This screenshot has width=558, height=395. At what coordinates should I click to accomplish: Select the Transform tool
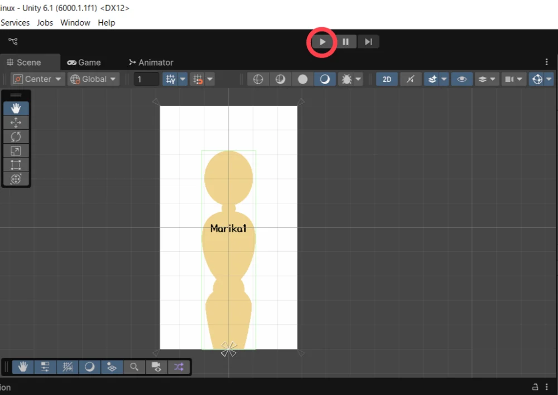(16, 179)
